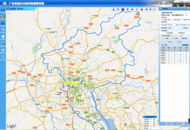The width and height of the screenshot is (190, 130).
Task: Open the warning data type dropdown
Action: [x=180, y=15]
